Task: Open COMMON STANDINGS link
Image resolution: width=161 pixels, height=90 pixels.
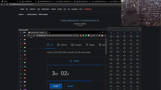Action: (32, 14)
